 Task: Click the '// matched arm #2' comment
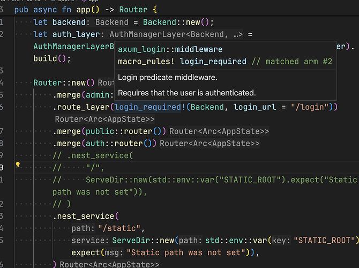(292, 62)
